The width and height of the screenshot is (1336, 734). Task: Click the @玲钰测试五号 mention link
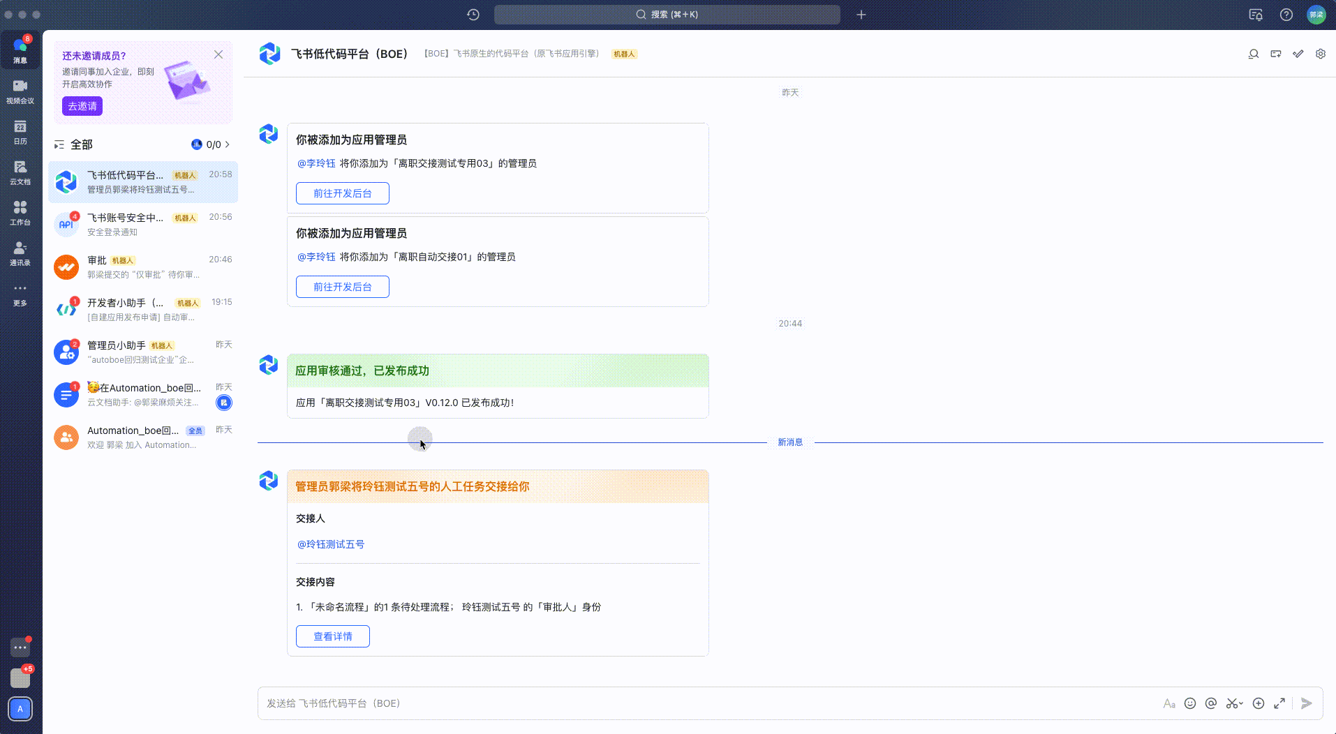(331, 544)
